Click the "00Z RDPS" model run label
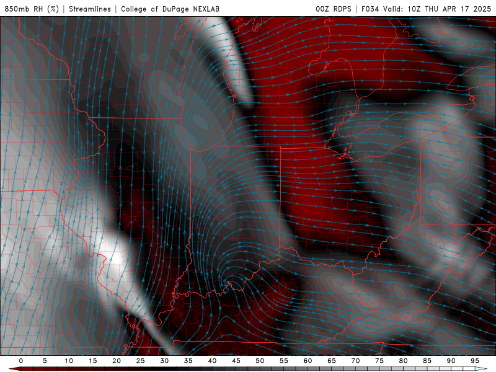The image size is (496, 372). tap(334, 9)
